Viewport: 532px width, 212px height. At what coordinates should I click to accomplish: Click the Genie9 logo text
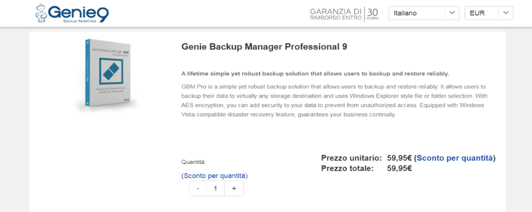click(x=78, y=13)
